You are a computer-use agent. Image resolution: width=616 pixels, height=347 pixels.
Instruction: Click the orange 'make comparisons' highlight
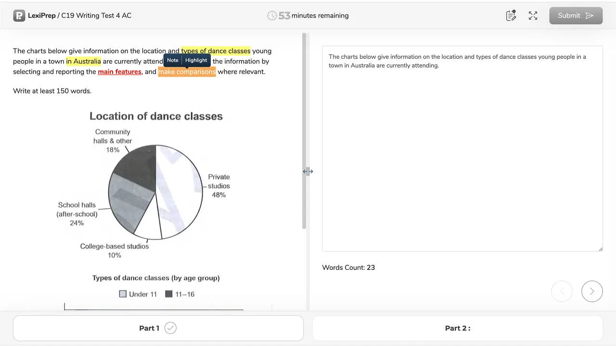point(187,72)
